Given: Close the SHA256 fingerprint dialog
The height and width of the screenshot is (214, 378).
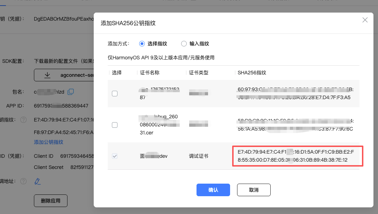Looking at the screenshot, I should [365, 20].
